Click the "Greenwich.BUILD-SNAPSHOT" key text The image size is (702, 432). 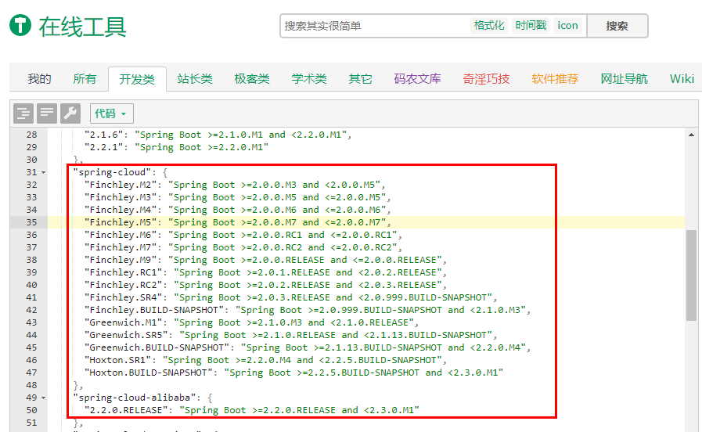157,347
